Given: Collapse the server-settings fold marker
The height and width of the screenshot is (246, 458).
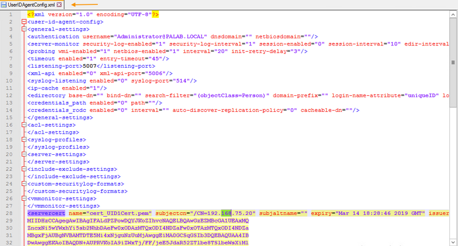Looking at the screenshot, I should coord(24,154).
